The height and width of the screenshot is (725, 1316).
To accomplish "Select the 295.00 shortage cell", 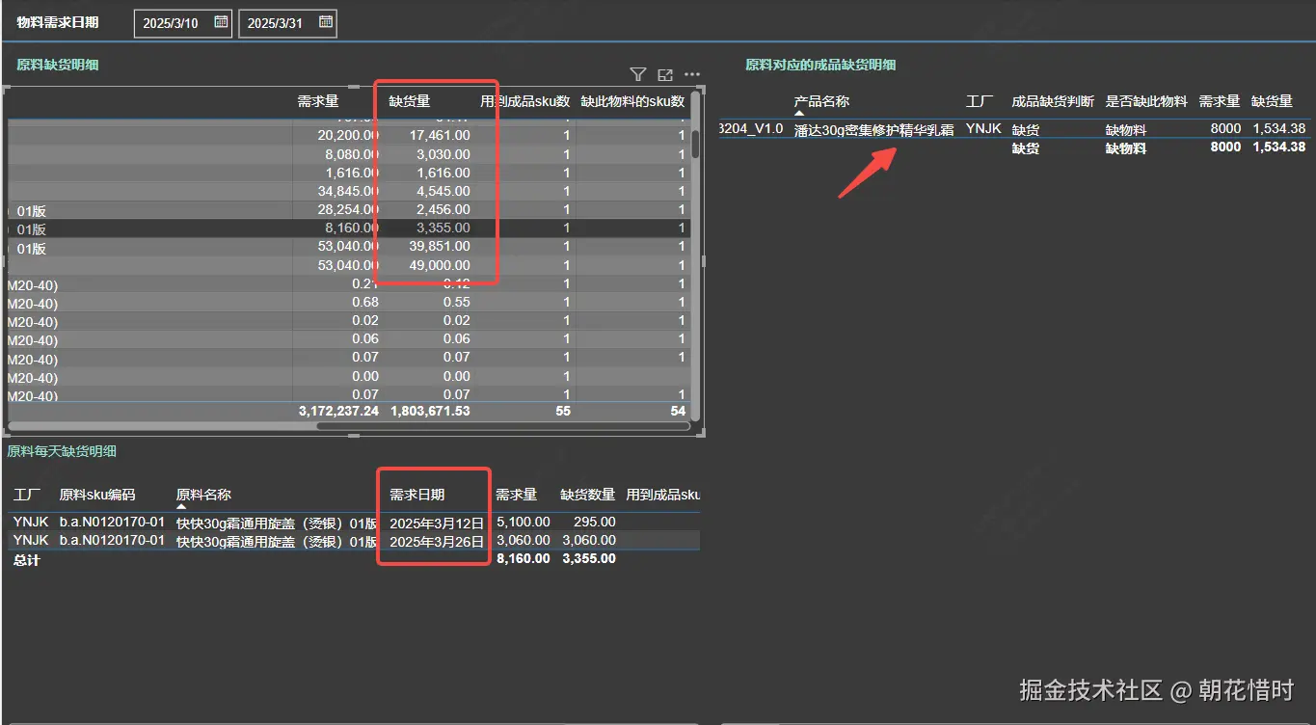I will click(594, 523).
